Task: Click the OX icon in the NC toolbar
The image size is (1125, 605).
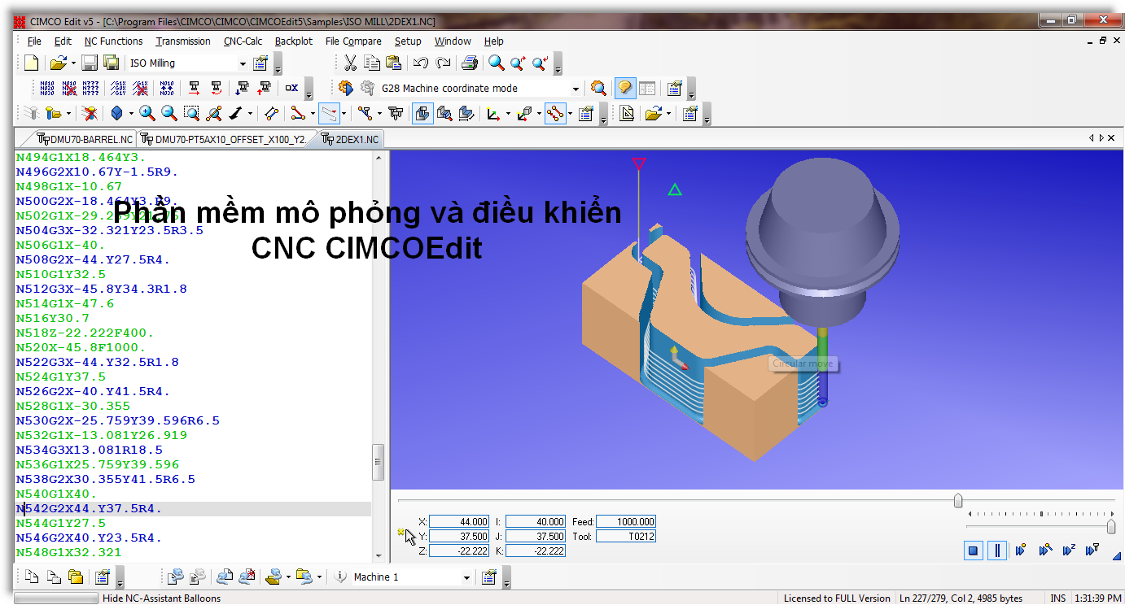Action: click(x=291, y=88)
